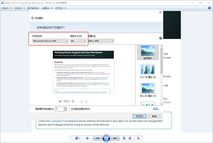Start the slide show button
The image size is (213, 143).
[106, 138]
